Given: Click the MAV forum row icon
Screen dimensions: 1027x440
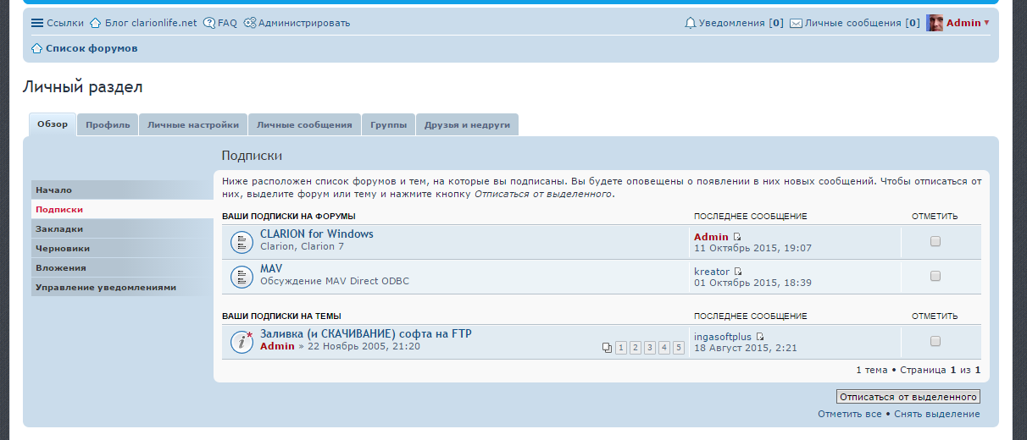Looking at the screenshot, I should coord(241,277).
